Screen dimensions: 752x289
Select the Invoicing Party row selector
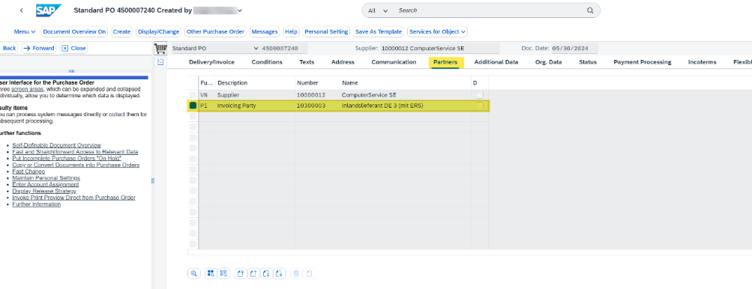[x=193, y=106]
